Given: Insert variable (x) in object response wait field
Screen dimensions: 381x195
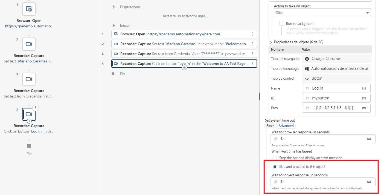Looking at the screenshot, I should coord(369,182).
